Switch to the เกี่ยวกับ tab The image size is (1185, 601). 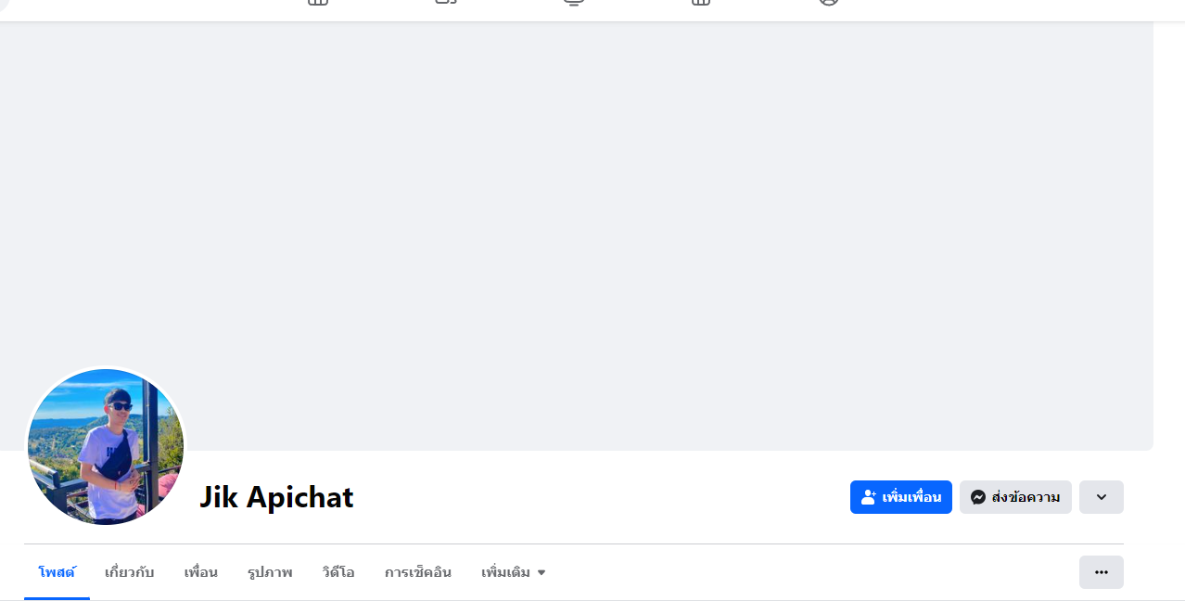pos(130,572)
